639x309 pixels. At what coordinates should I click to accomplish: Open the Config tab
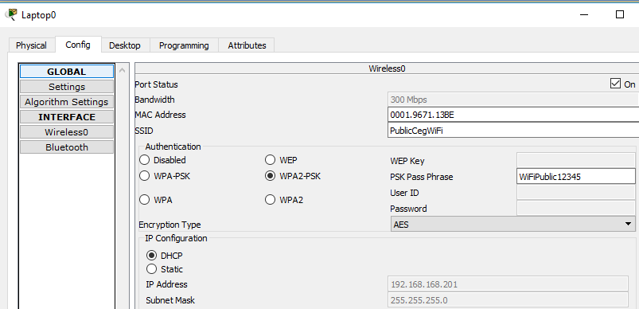pyautogui.click(x=78, y=45)
